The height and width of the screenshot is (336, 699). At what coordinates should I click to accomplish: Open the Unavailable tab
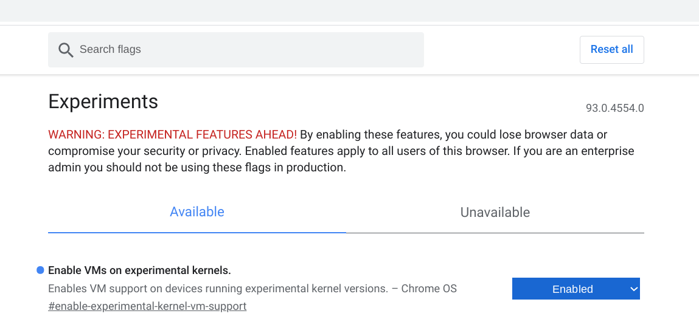495,213
